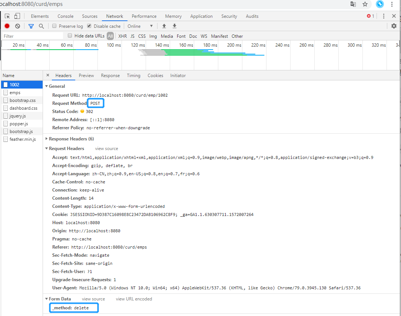Import a HAR file using the upload arrow

pos(164,26)
